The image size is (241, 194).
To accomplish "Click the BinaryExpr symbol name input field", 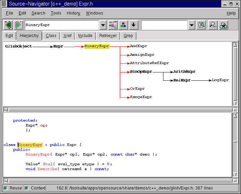I will click(x=62, y=25).
